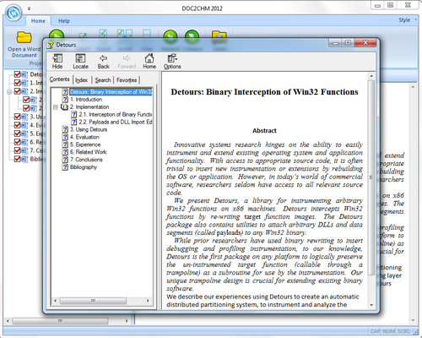This screenshot has width=422, height=338.
Task: Switch to the Search tab
Action: pyautogui.click(x=103, y=80)
